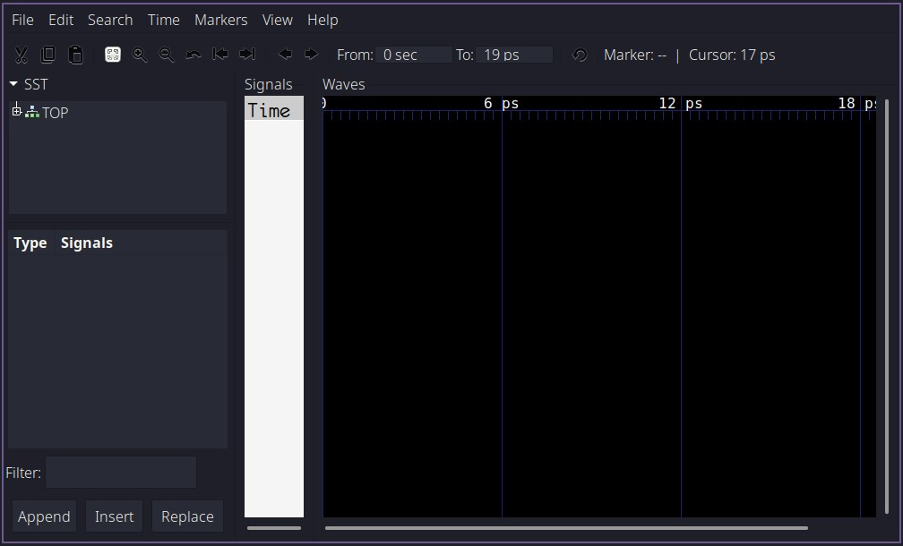Click the Zoom In magnifier icon
Image resolution: width=903 pixels, height=546 pixels.
coord(140,55)
